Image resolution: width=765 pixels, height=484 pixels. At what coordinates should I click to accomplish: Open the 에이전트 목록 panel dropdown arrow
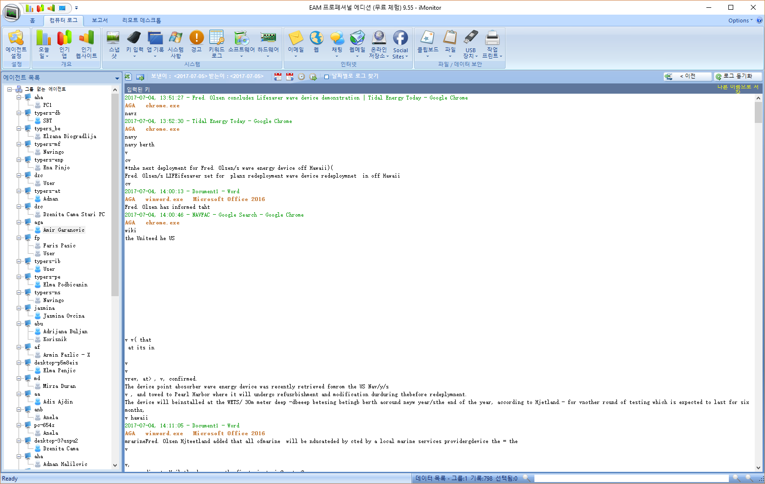tap(117, 78)
